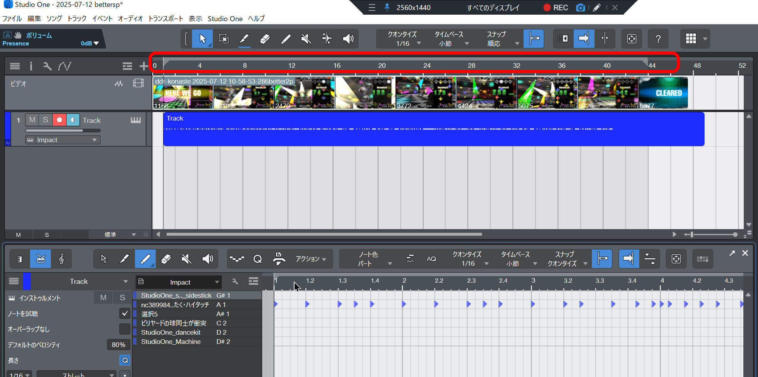Open the ソング menu
The image size is (758, 377).
54,18
